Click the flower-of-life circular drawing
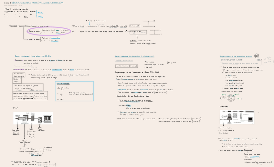 pos(257,56)
